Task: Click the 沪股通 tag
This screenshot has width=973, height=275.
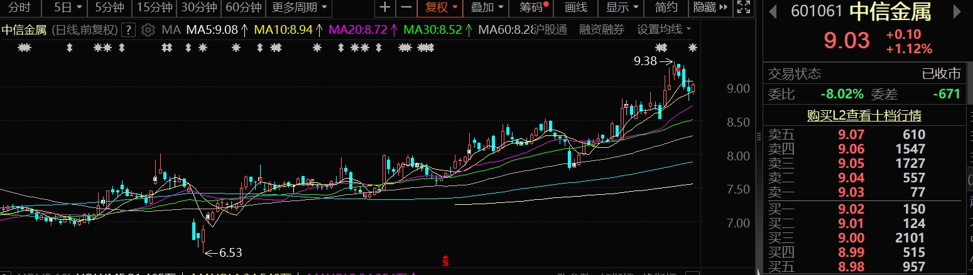Action: (x=550, y=30)
